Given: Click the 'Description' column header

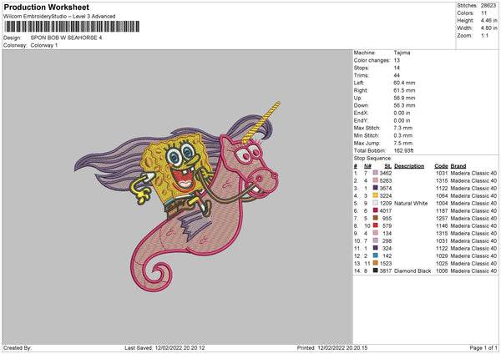Looking at the screenshot, I should point(409,166).
